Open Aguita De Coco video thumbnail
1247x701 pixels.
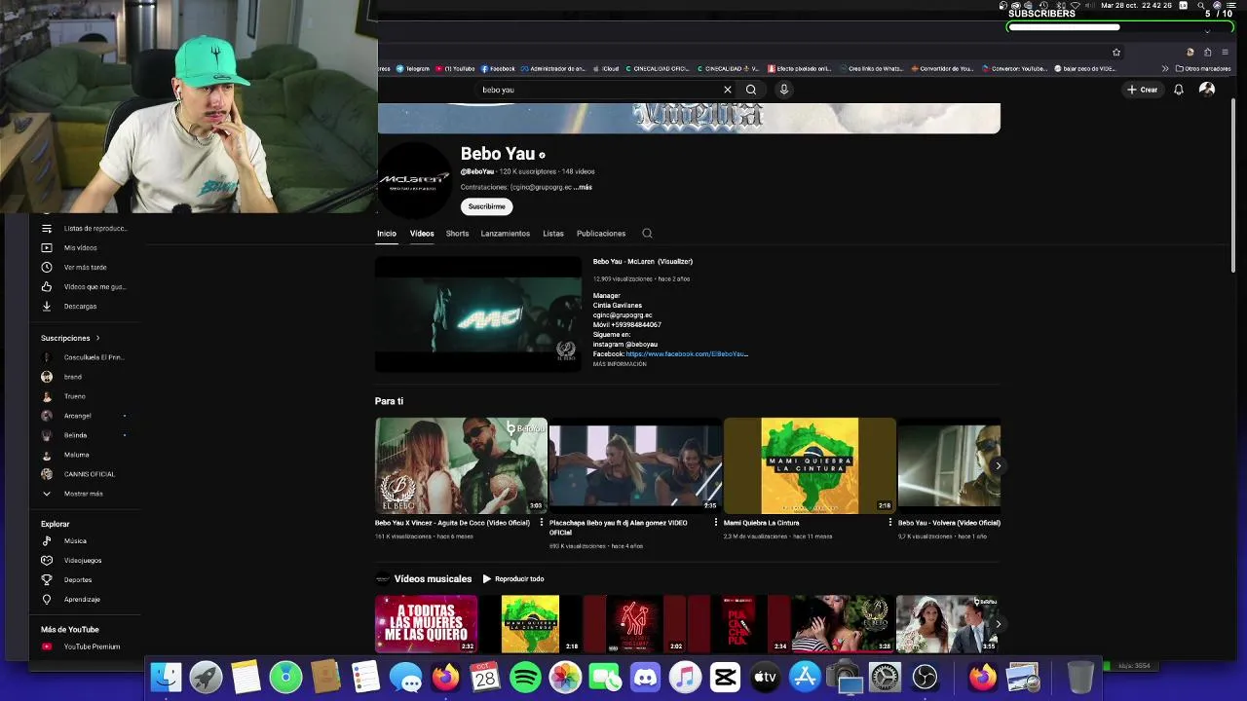pyautogui.click(x=461, y=465)
